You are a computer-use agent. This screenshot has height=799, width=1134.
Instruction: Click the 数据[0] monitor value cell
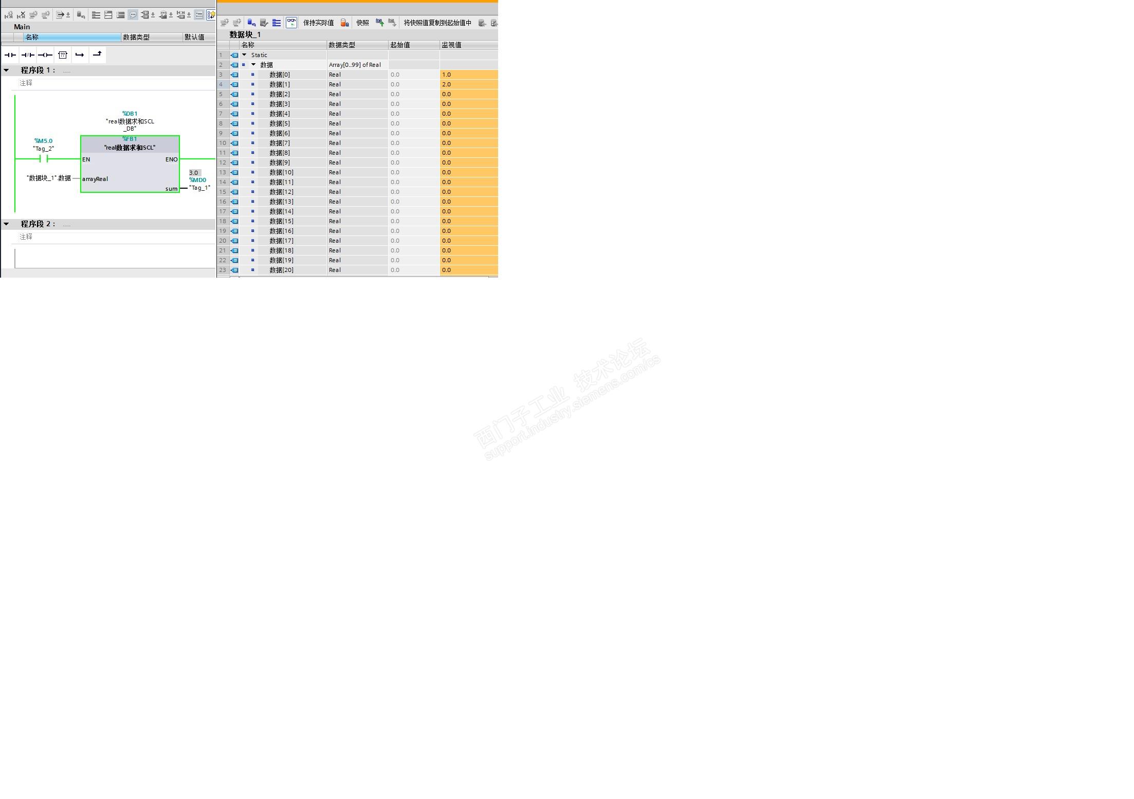point(468,75)
